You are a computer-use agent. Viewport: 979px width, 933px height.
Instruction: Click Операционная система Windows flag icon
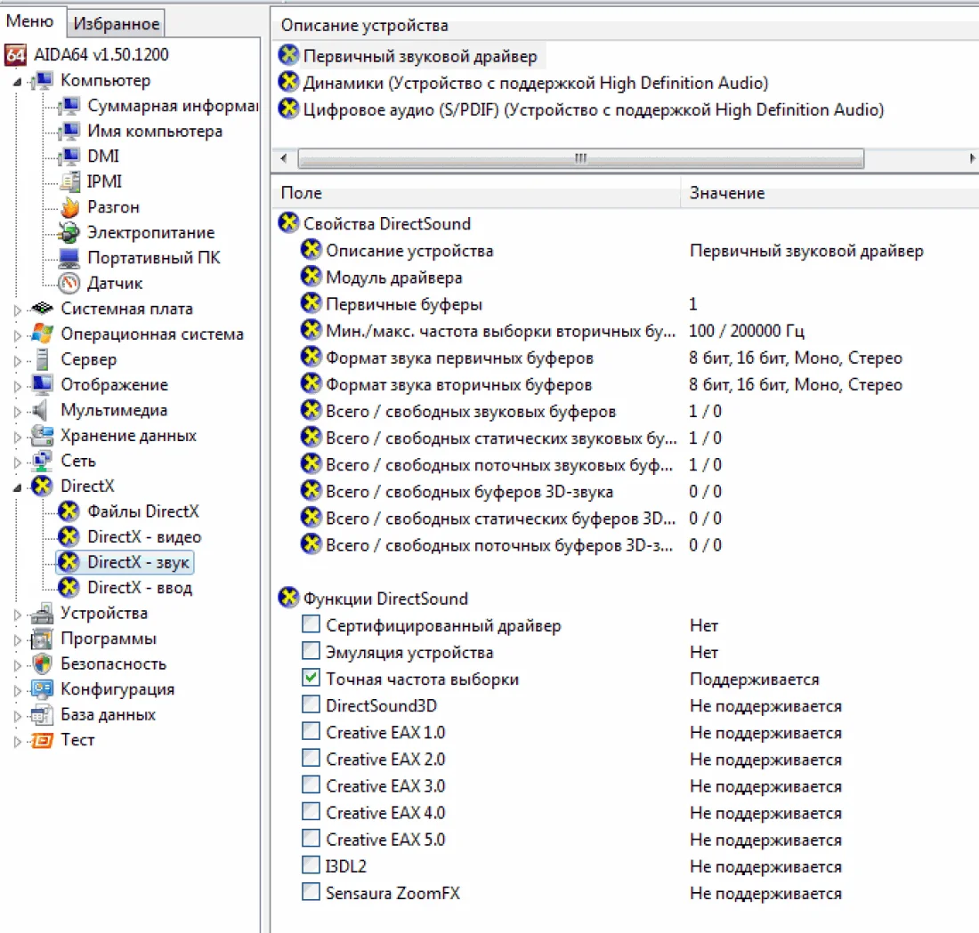(43, 334)
